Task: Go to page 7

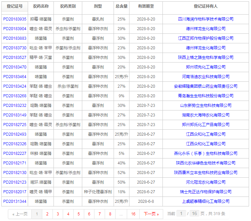Action: point(99,214)
